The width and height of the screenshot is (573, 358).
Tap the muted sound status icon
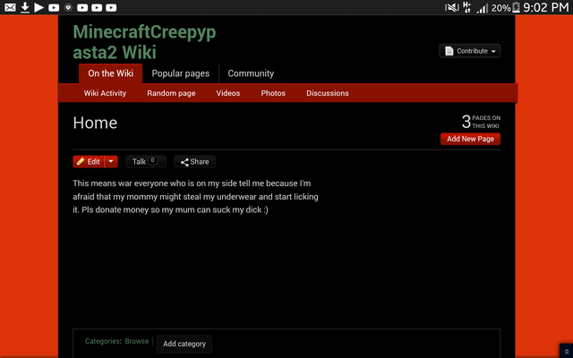pyautogui.click(x=451, y=7)
